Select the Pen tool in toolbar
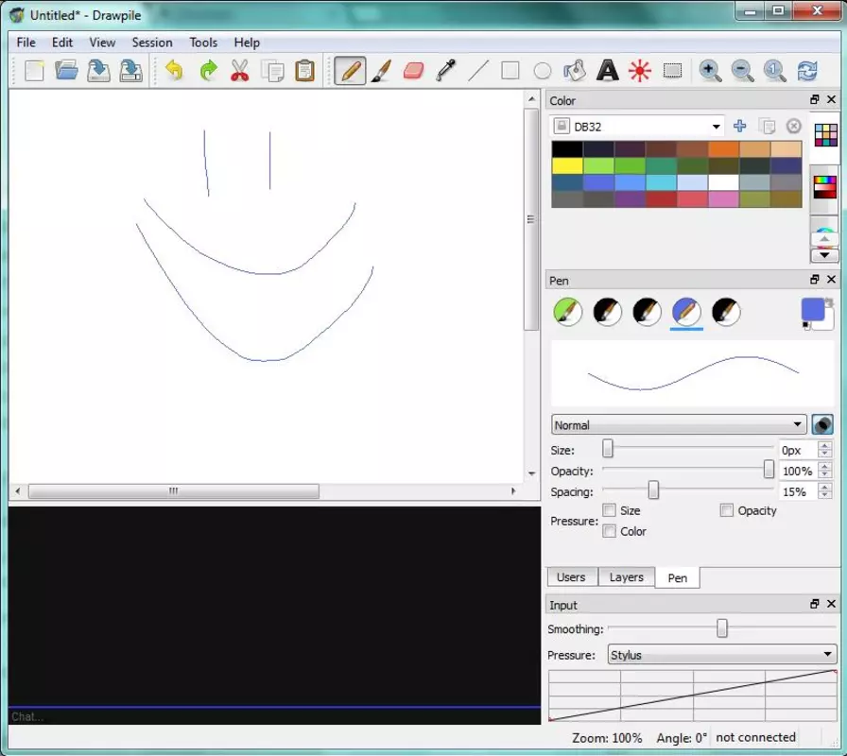The width and height of the screenshot is (847, 756). click(x=350, y=71)
